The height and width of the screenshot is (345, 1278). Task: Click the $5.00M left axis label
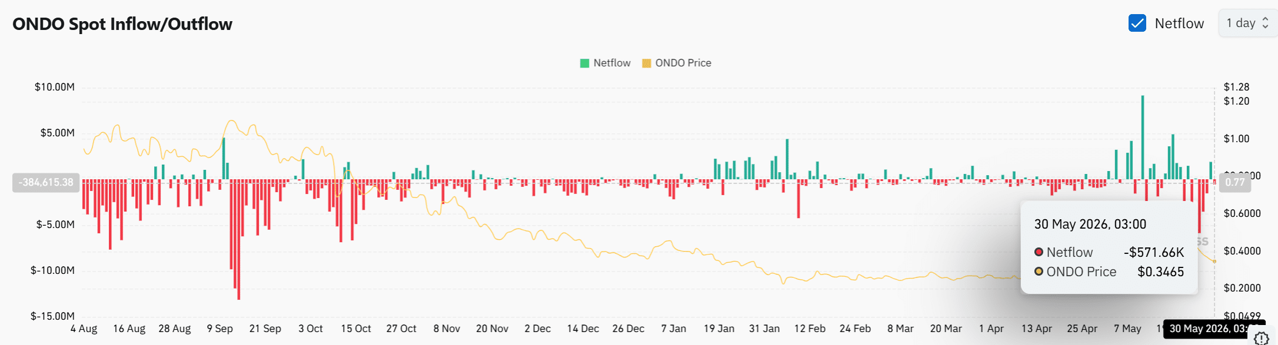click(57, 133)
